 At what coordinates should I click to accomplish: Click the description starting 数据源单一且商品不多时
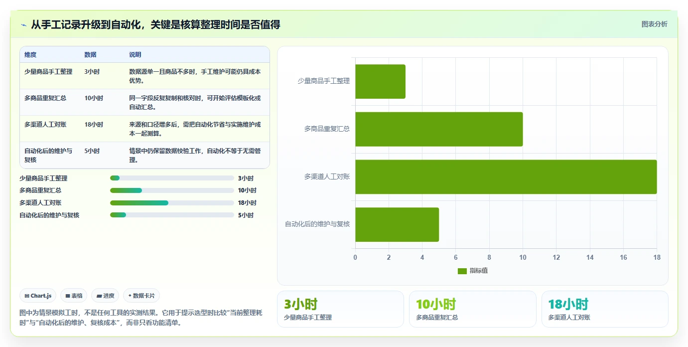[x=195, y=76]
